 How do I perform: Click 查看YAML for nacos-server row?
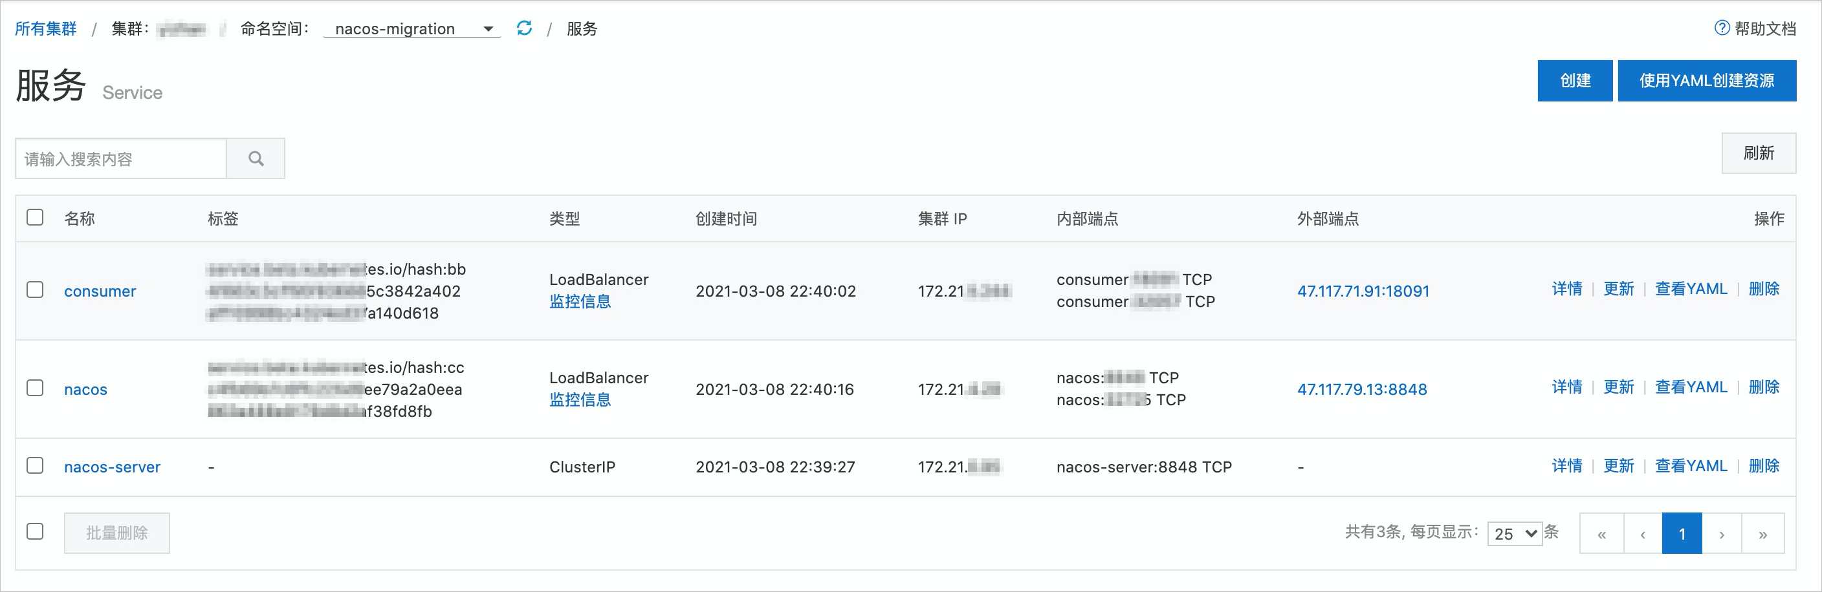(x=1691, y=466)
